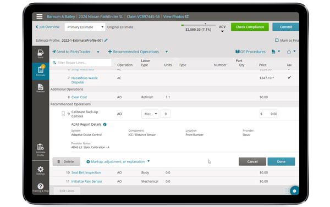This screenshot has width=330, height=207.
Task: Open the hamburger menu
Action: (40, 16)
